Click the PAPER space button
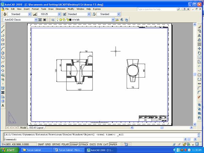204x153 pixels. tap(114, 144)
